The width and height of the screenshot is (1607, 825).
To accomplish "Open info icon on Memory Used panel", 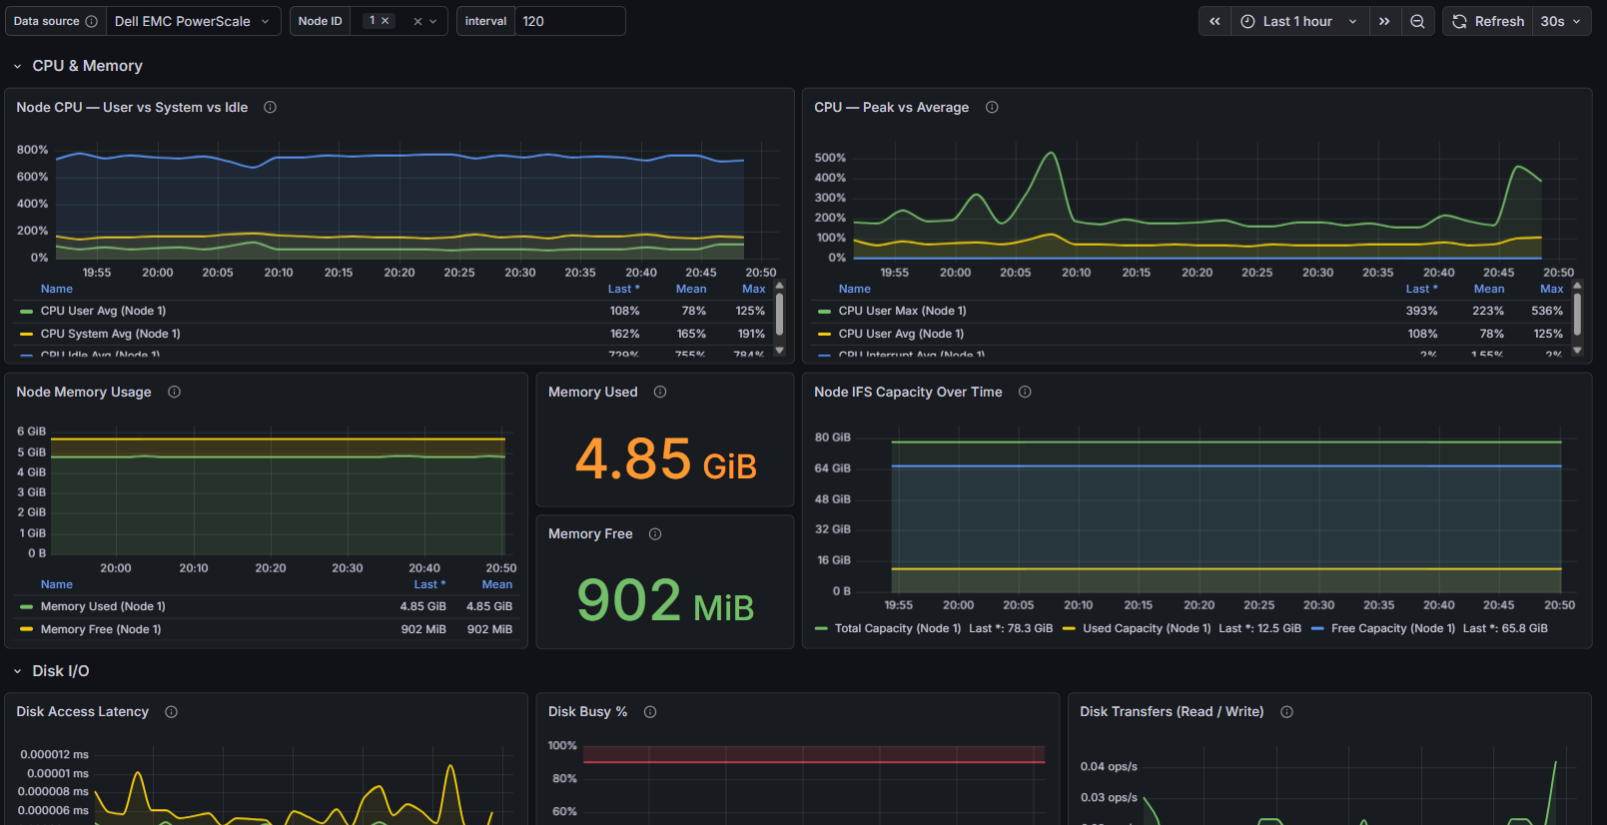I will (x=660, y=392).
